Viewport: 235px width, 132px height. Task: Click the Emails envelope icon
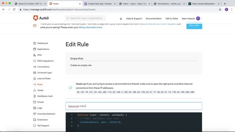tap(35, 102)
